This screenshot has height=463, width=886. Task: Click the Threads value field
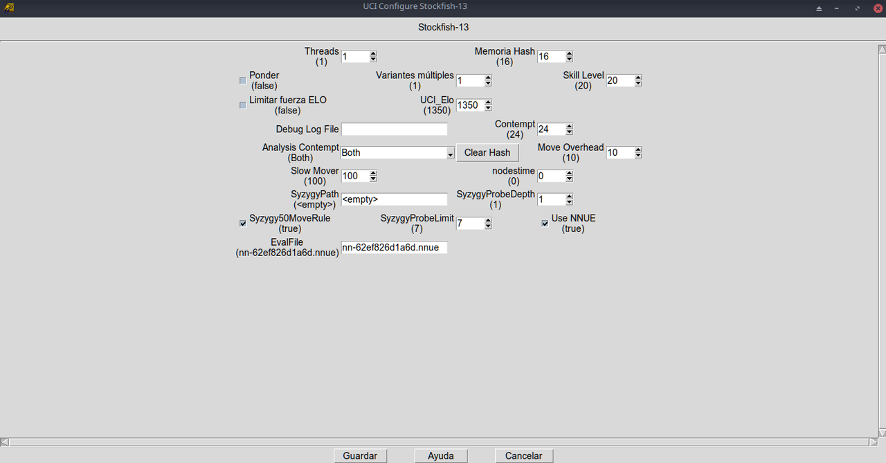click(355, 57)
